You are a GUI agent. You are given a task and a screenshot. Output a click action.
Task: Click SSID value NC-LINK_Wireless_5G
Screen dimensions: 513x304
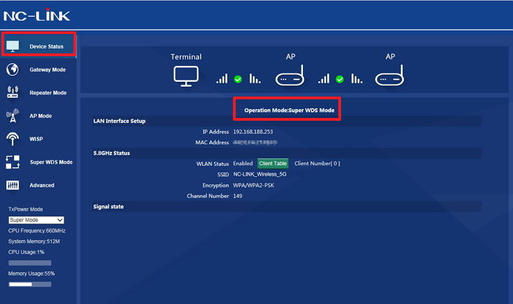pos(260,174)
